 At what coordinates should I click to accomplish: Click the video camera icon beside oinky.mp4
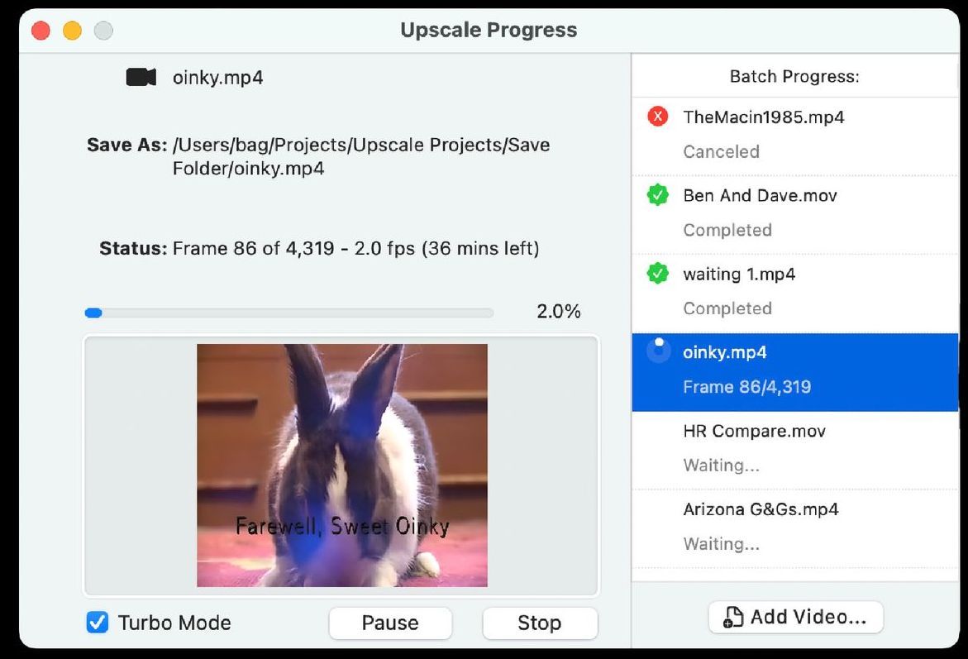pyautogui.click(x=141, y=77)
